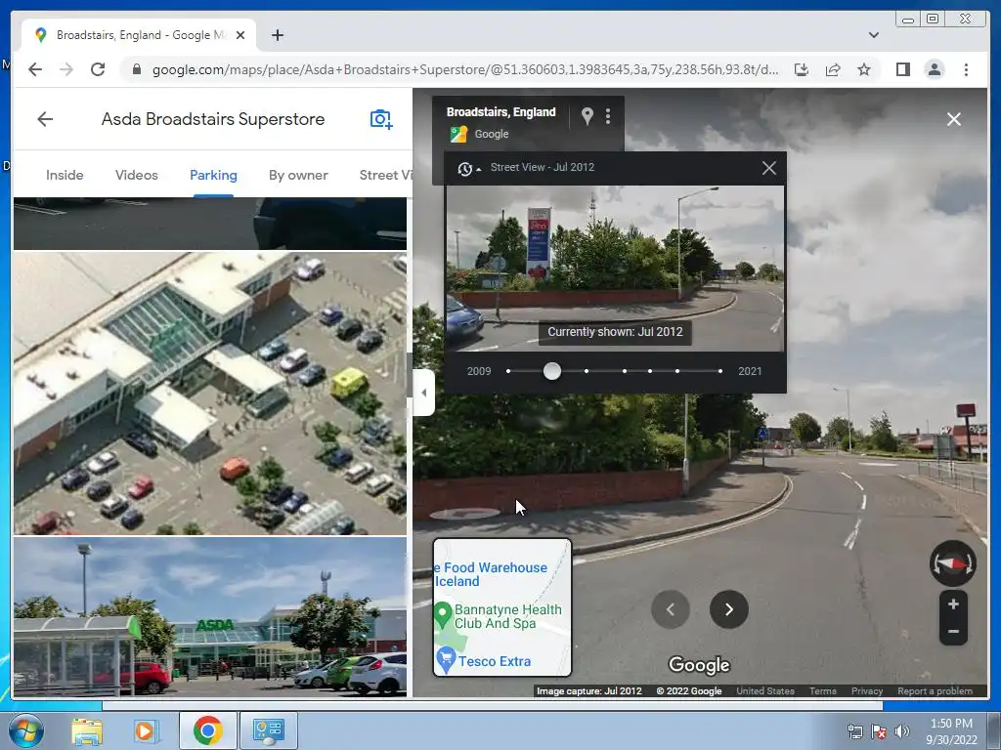Open the Privacy link
The width and height of the screenshot is (1001, 750).
pyautogui.click(x=866, y=690)
